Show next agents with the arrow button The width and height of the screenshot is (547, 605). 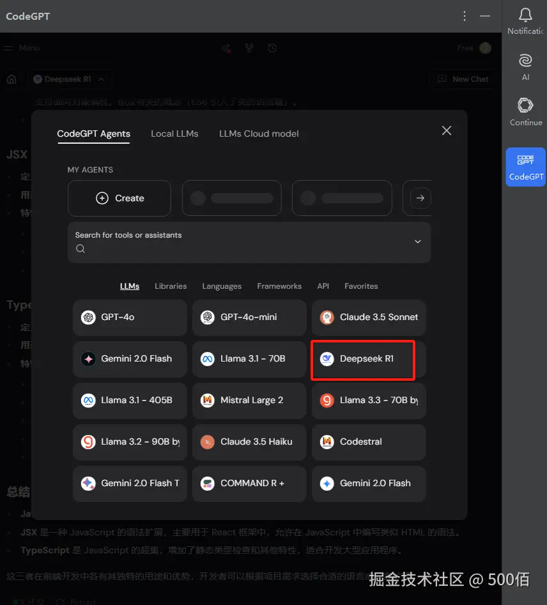coord(420,198)
